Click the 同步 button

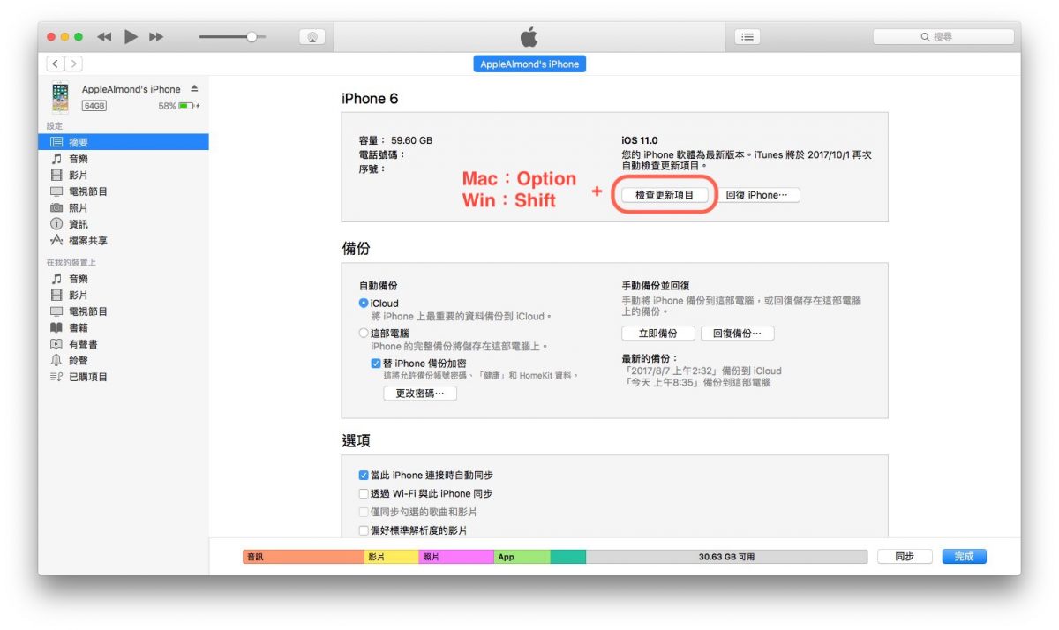[904, 557]
